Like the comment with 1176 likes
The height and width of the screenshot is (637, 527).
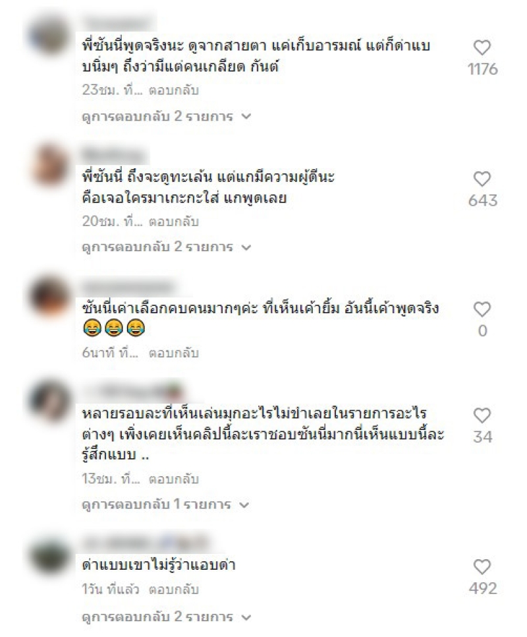[x=482, y=47]
